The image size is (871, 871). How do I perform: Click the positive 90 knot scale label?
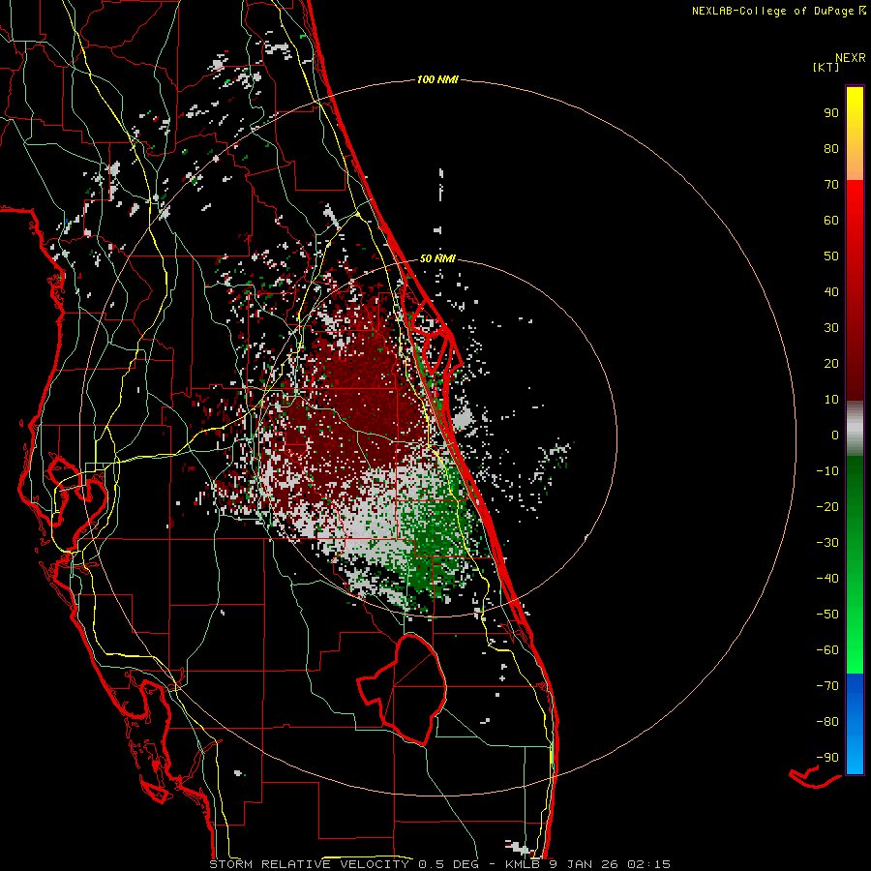click(831, 113)
